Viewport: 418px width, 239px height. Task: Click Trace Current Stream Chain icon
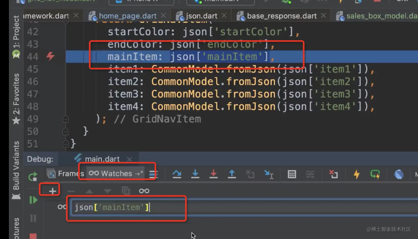(310, 174)
